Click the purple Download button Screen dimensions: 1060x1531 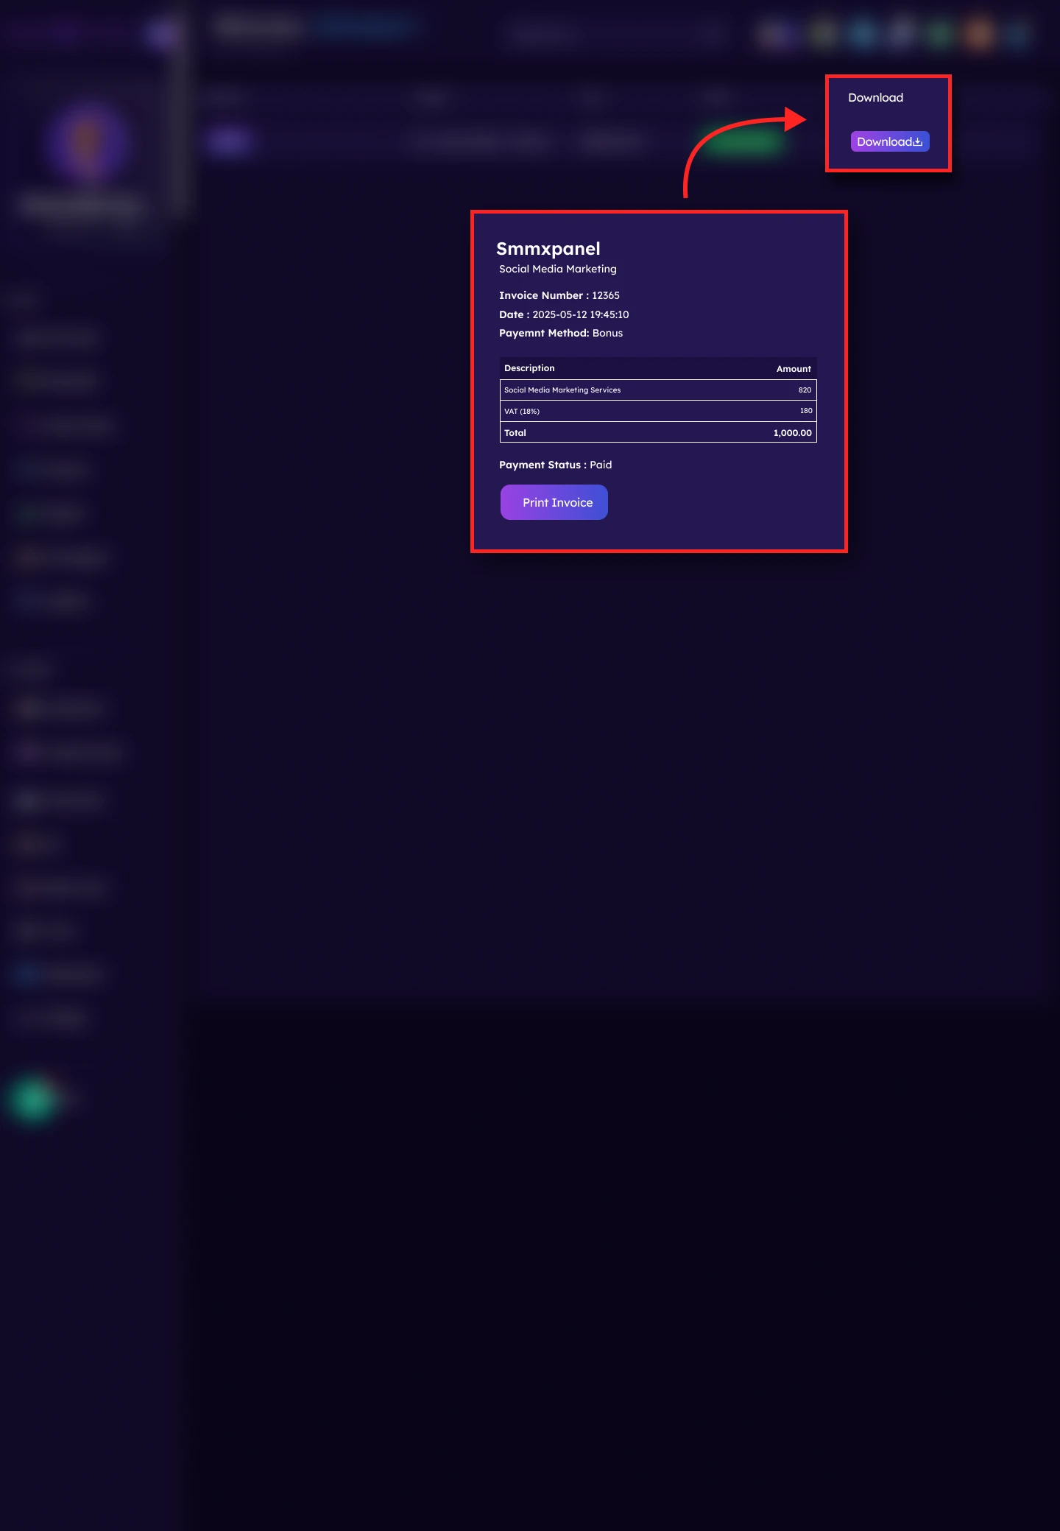[x=890, y=141]
